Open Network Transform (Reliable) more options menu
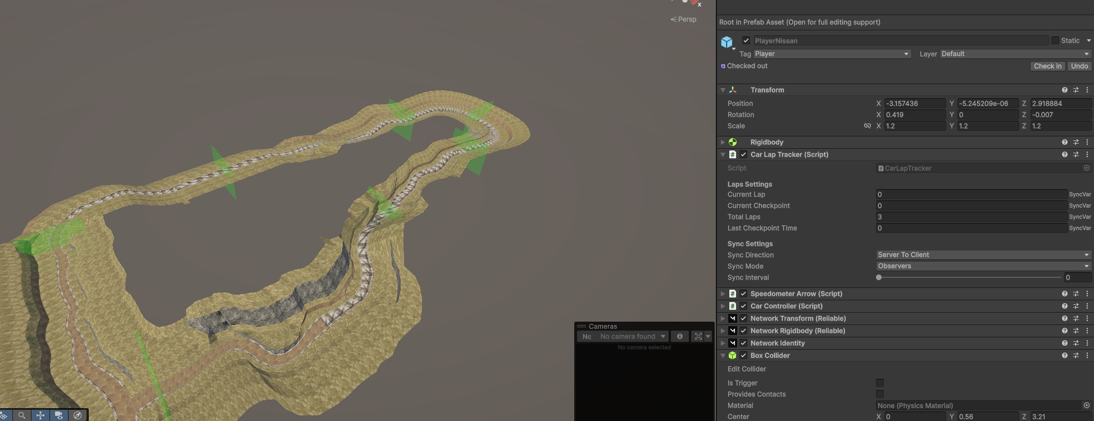This screenshot has height=421, width=1094. coord(1087,318)
